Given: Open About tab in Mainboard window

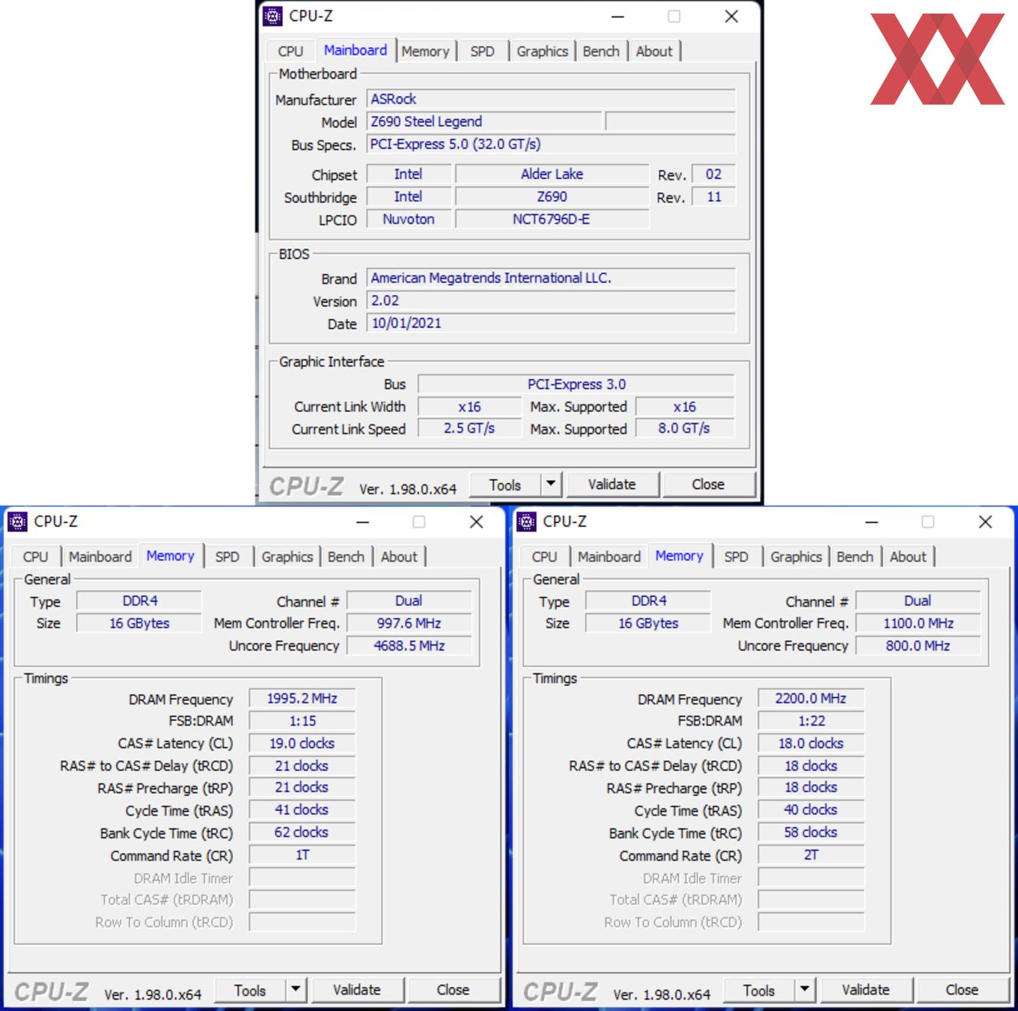Looking at the screenshot, I should [654, 51].
